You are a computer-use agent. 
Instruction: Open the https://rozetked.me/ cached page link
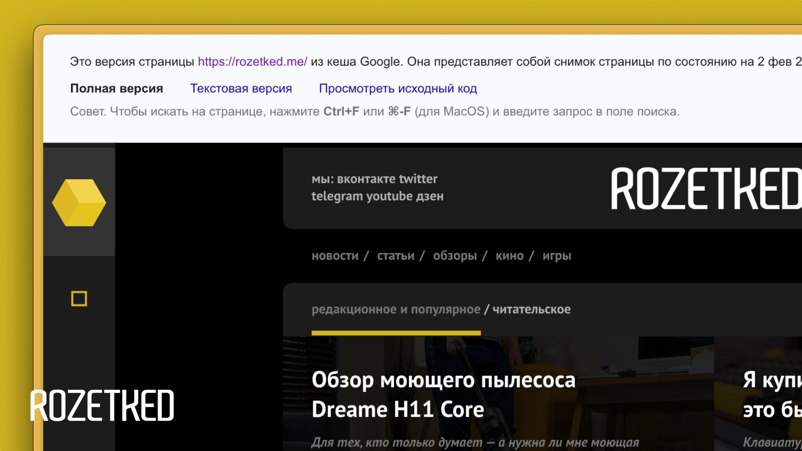pos(252,61)
